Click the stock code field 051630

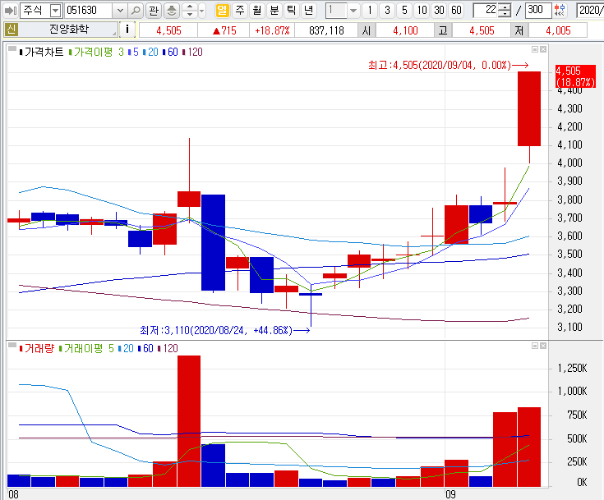(89, 11)
